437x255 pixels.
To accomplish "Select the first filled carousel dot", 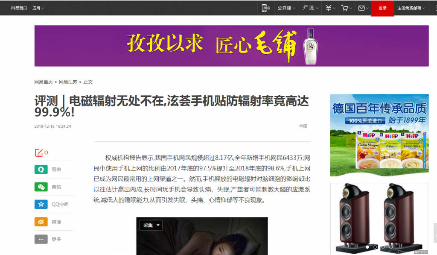I will point(367,247).
